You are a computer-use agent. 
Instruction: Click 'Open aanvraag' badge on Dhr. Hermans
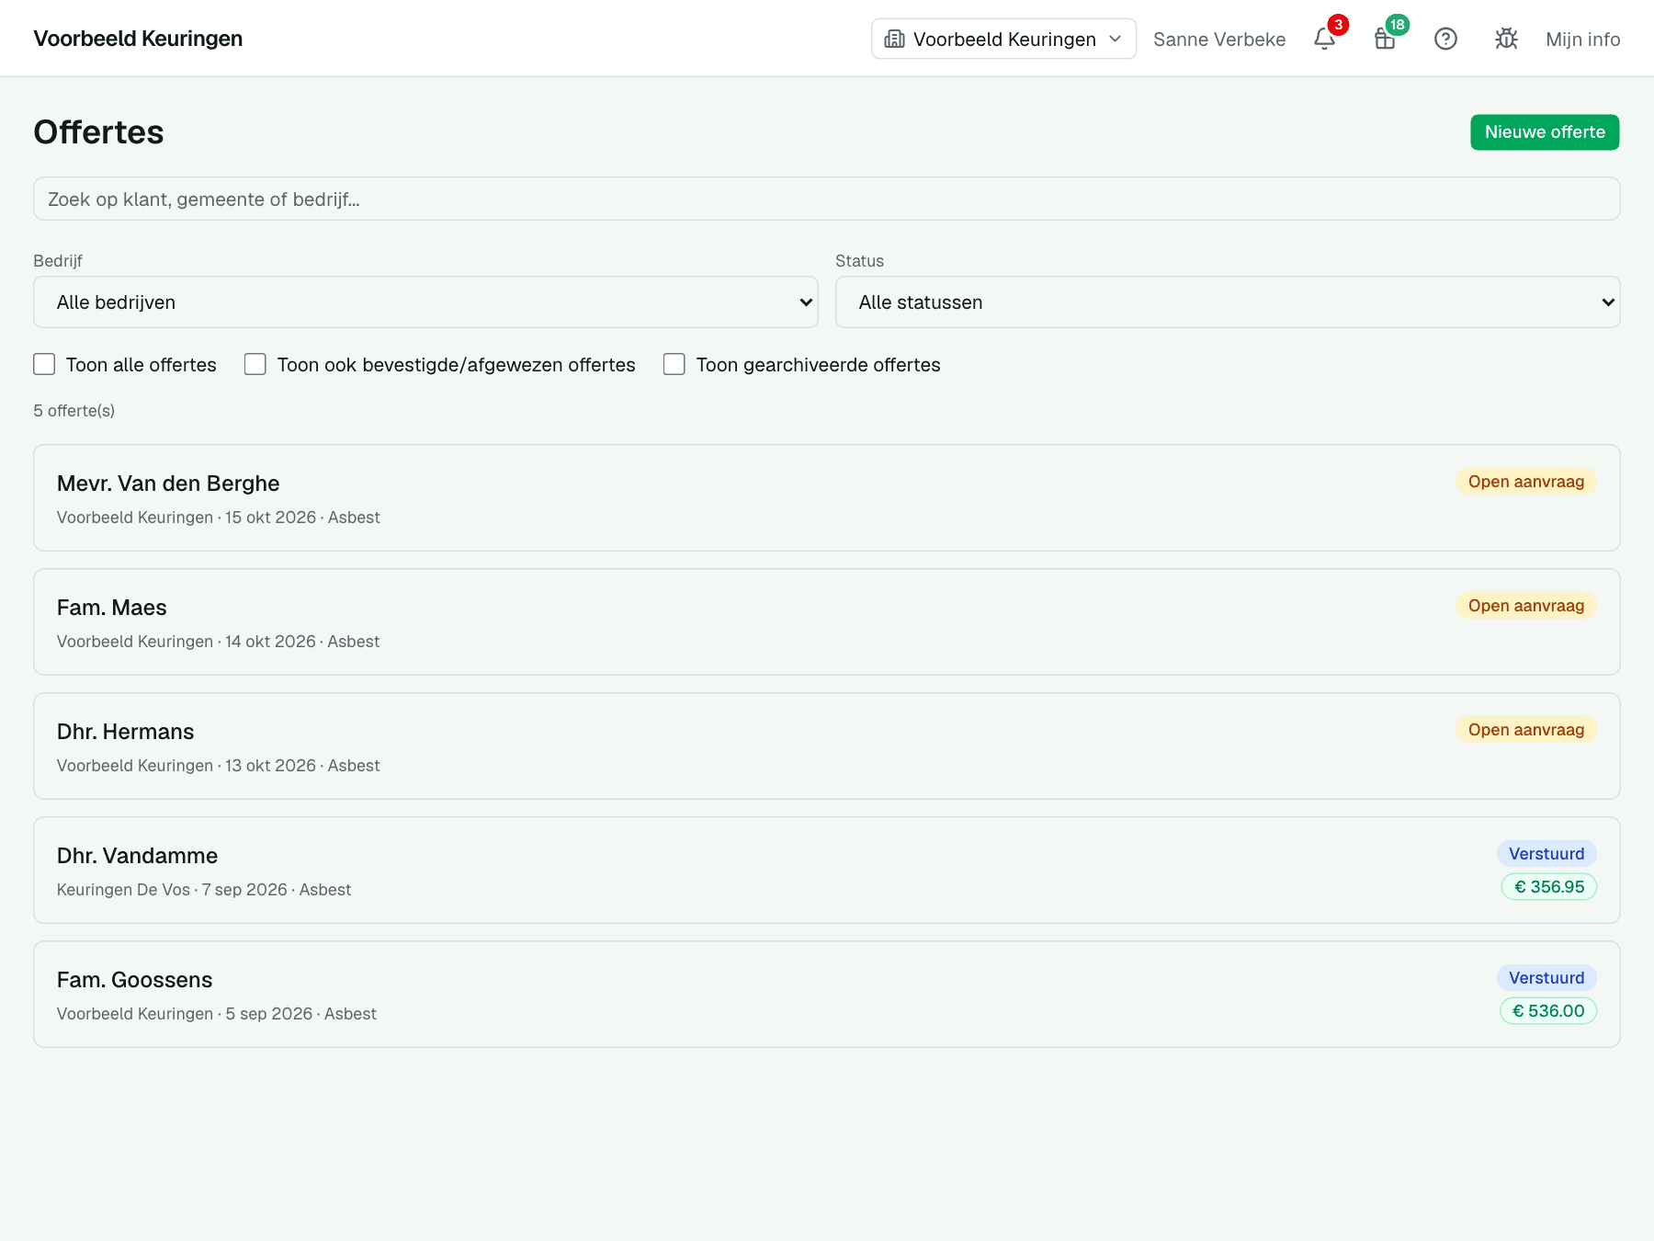point(1525,729)
